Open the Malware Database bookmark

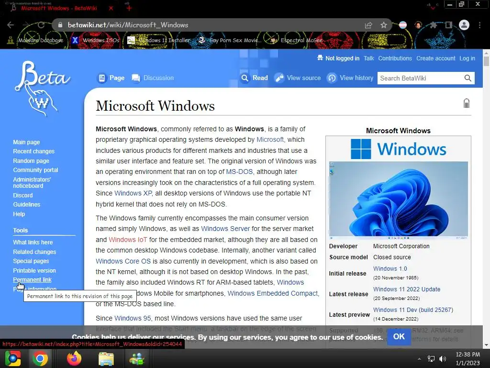click(x=35, y=40)
